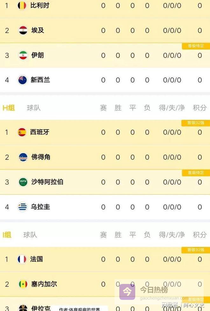Select the H组 group header
Image resolution: width=210 pixels, height=311 pixels.
point(9,108)
